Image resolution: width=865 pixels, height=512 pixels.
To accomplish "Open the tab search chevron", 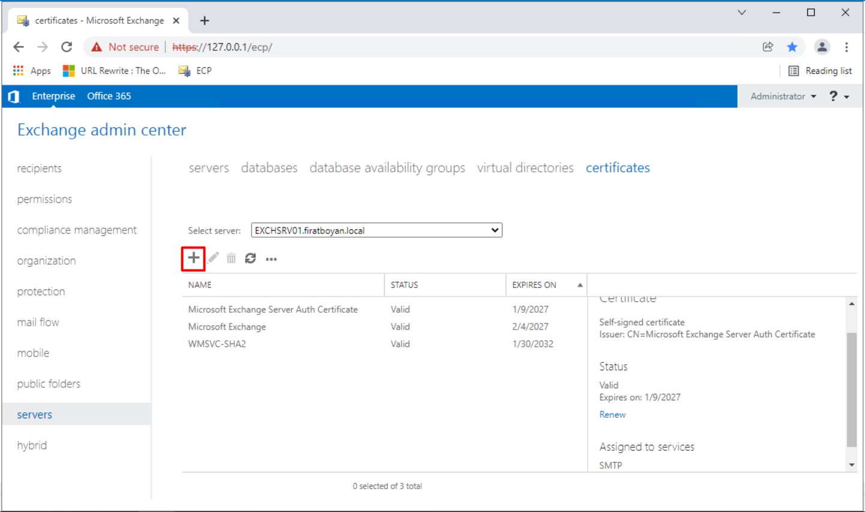I will [742, 12].
